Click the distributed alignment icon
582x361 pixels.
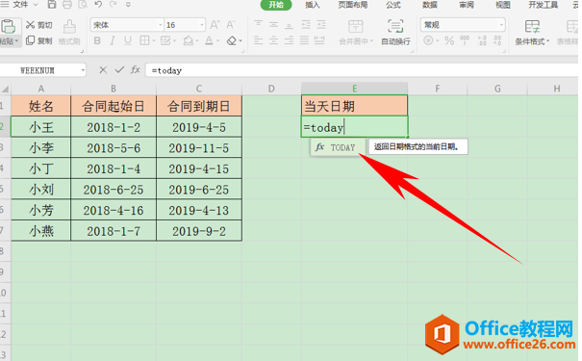click(319, 40)
